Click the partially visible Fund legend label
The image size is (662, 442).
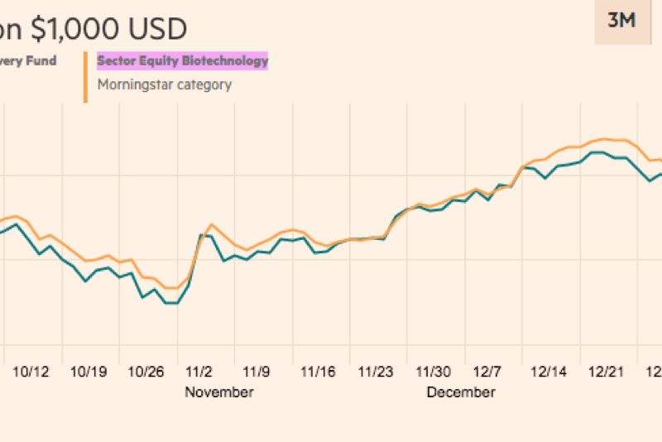[28, 60]
